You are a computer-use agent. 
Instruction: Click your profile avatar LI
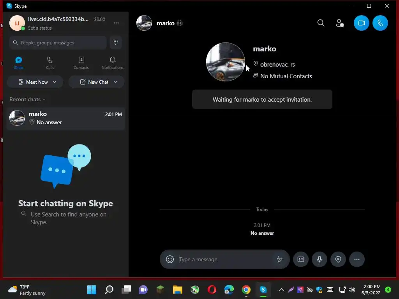point(17,23)
